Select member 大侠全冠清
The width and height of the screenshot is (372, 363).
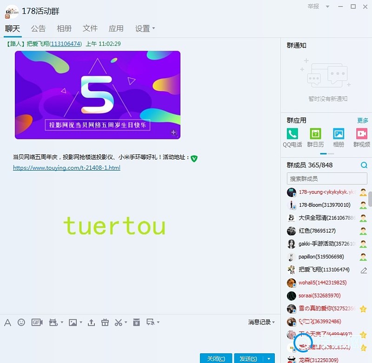[x=327, y=218]
